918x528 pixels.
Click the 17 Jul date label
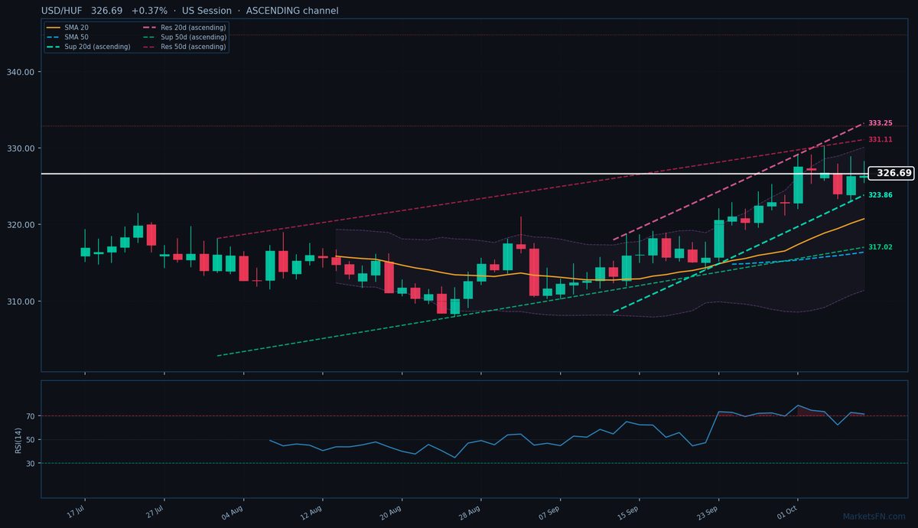[75, 512]
